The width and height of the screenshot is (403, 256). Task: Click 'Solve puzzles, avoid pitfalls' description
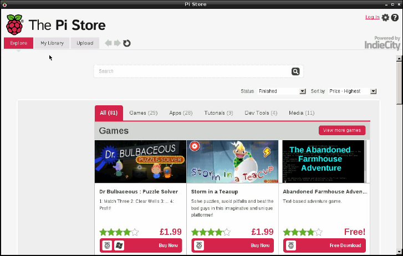tap(232, 208)
